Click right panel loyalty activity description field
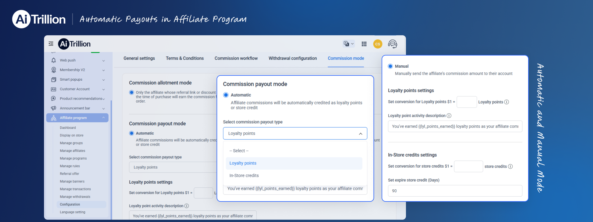 pyautogui.click(x=455, y=126)
